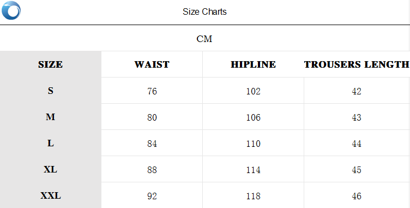
Task: Select the SIZE column header
Action: pyautogui.click(x=51, y=64)
